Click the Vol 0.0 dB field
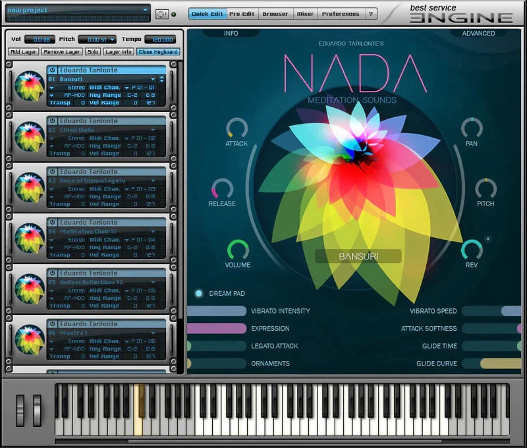 (x=40, y=40)
